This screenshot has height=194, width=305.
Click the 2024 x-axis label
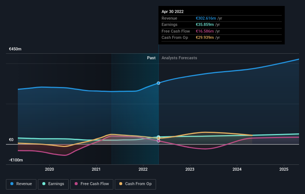(x=237, y=169)
